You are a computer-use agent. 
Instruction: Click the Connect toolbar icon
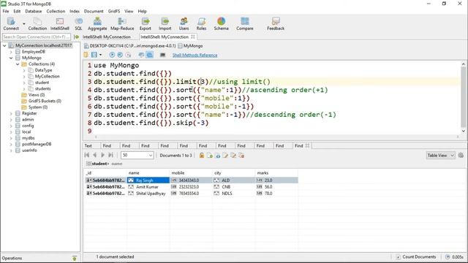11,23
